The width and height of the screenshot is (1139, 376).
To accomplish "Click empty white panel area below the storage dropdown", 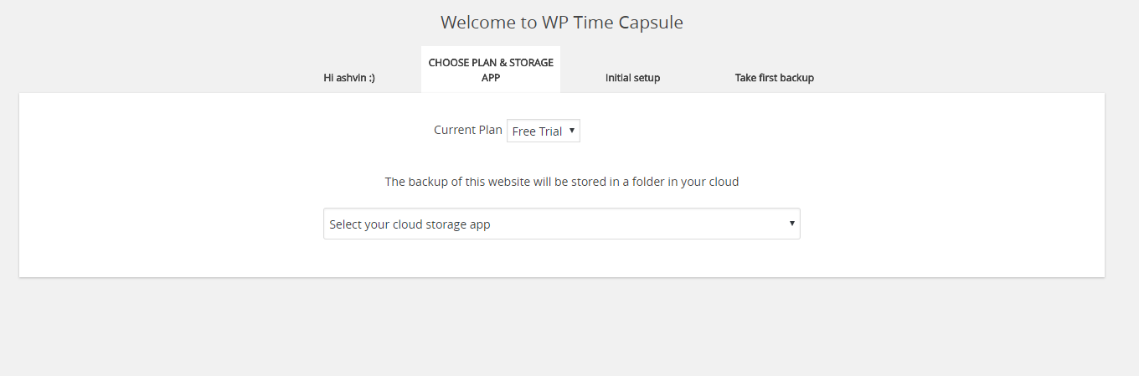I will tap(562, 258).
